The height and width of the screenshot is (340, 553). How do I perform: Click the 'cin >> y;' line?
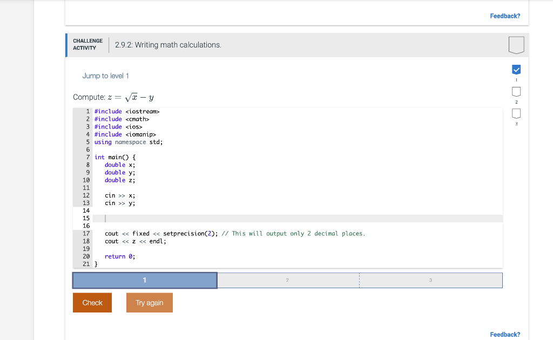[120, 203]
